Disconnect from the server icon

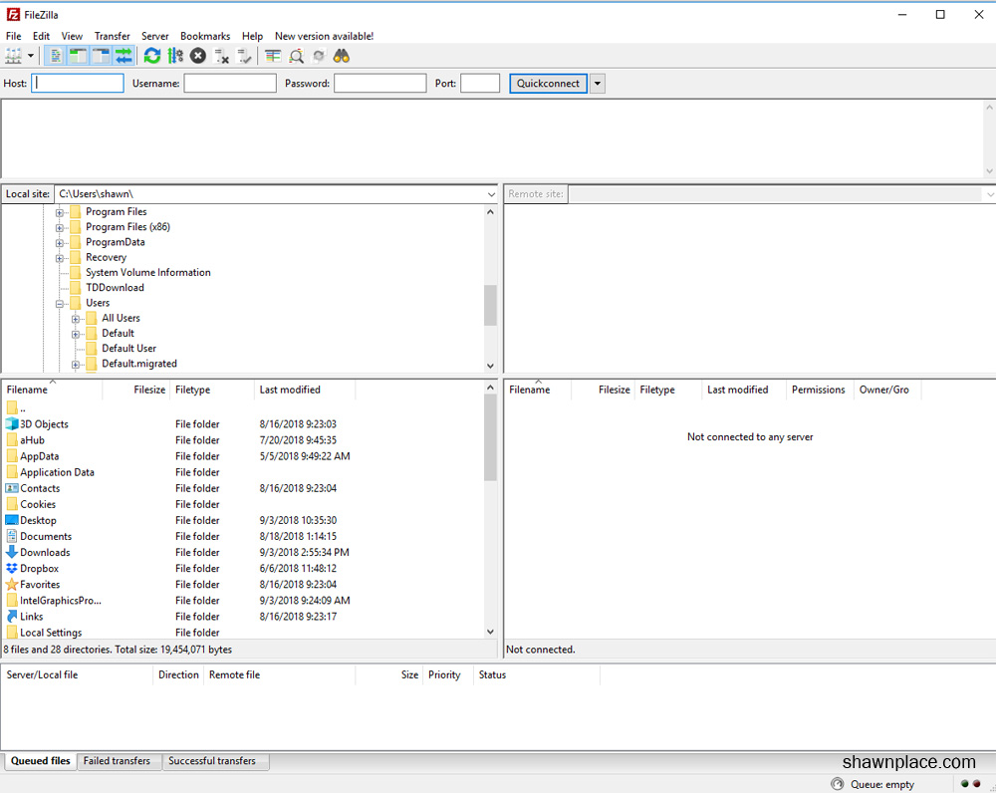(222, 56)
